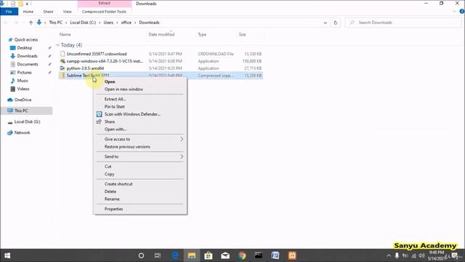Open the File ribbon tab
The height and width of the screenshot is (262, 465).
(9, 12)
